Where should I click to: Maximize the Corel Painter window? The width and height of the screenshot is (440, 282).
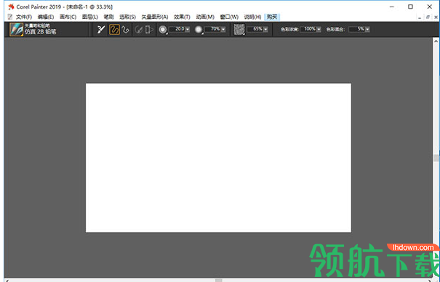(410, 7)
